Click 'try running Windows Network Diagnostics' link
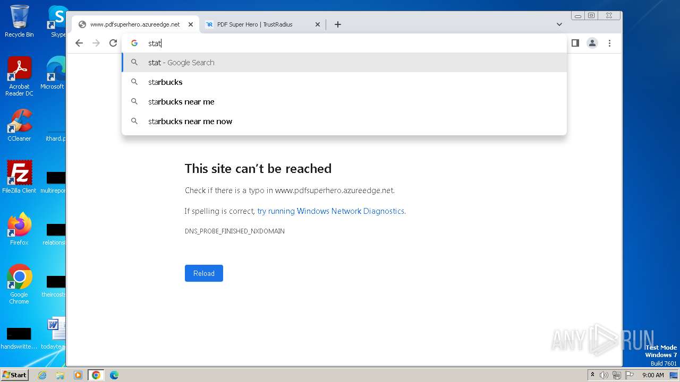 [330, 211]
